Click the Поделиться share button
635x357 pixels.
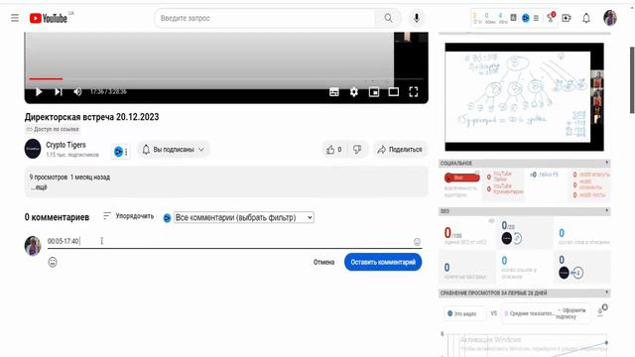coord(400,150)
